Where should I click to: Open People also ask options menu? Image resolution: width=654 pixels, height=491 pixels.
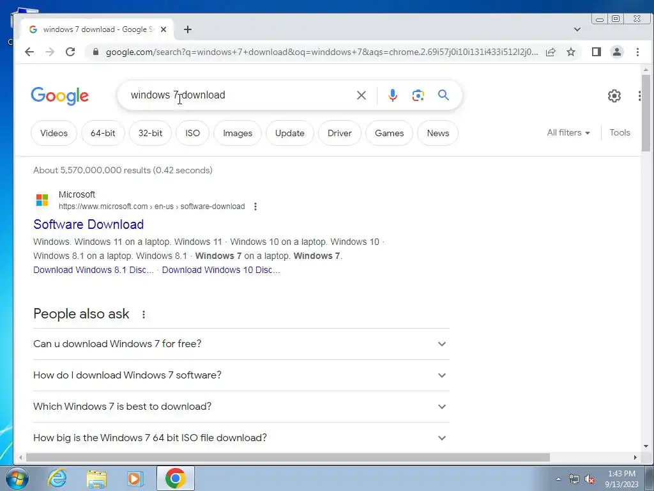tap(144, 315)
